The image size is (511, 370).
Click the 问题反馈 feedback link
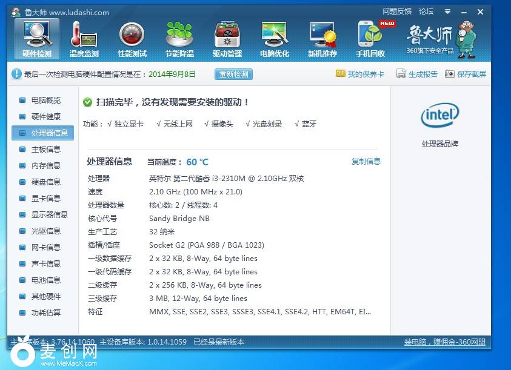click(396, 12)
